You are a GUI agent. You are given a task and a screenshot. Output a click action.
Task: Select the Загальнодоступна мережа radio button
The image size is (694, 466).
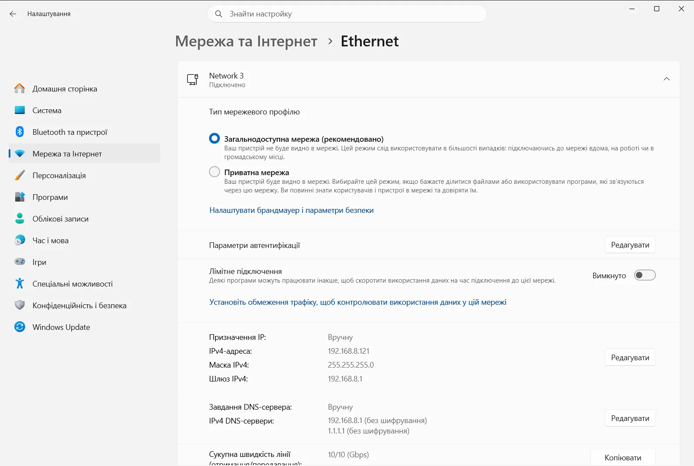click(214, 139)
